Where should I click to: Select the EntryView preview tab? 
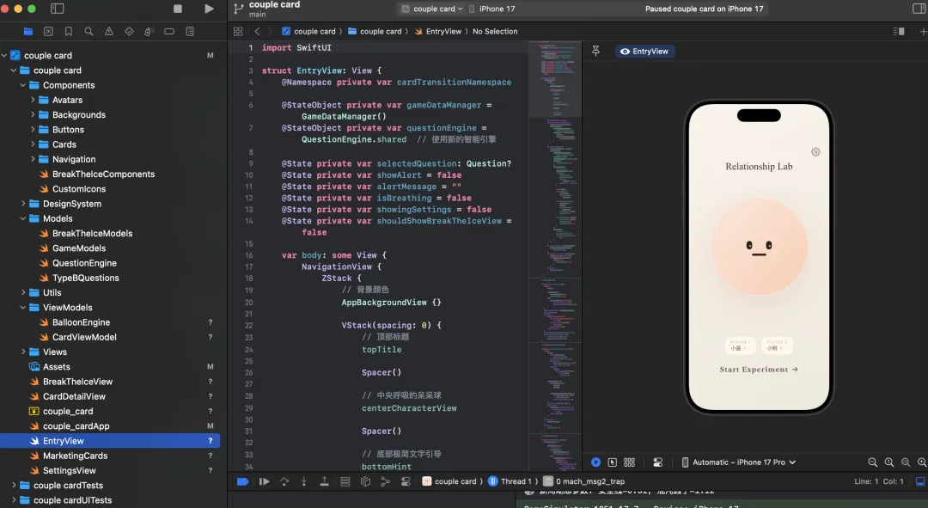pos(644,52)
